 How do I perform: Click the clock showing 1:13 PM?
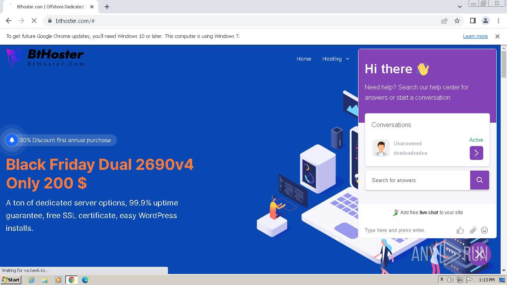pos(487,280)
